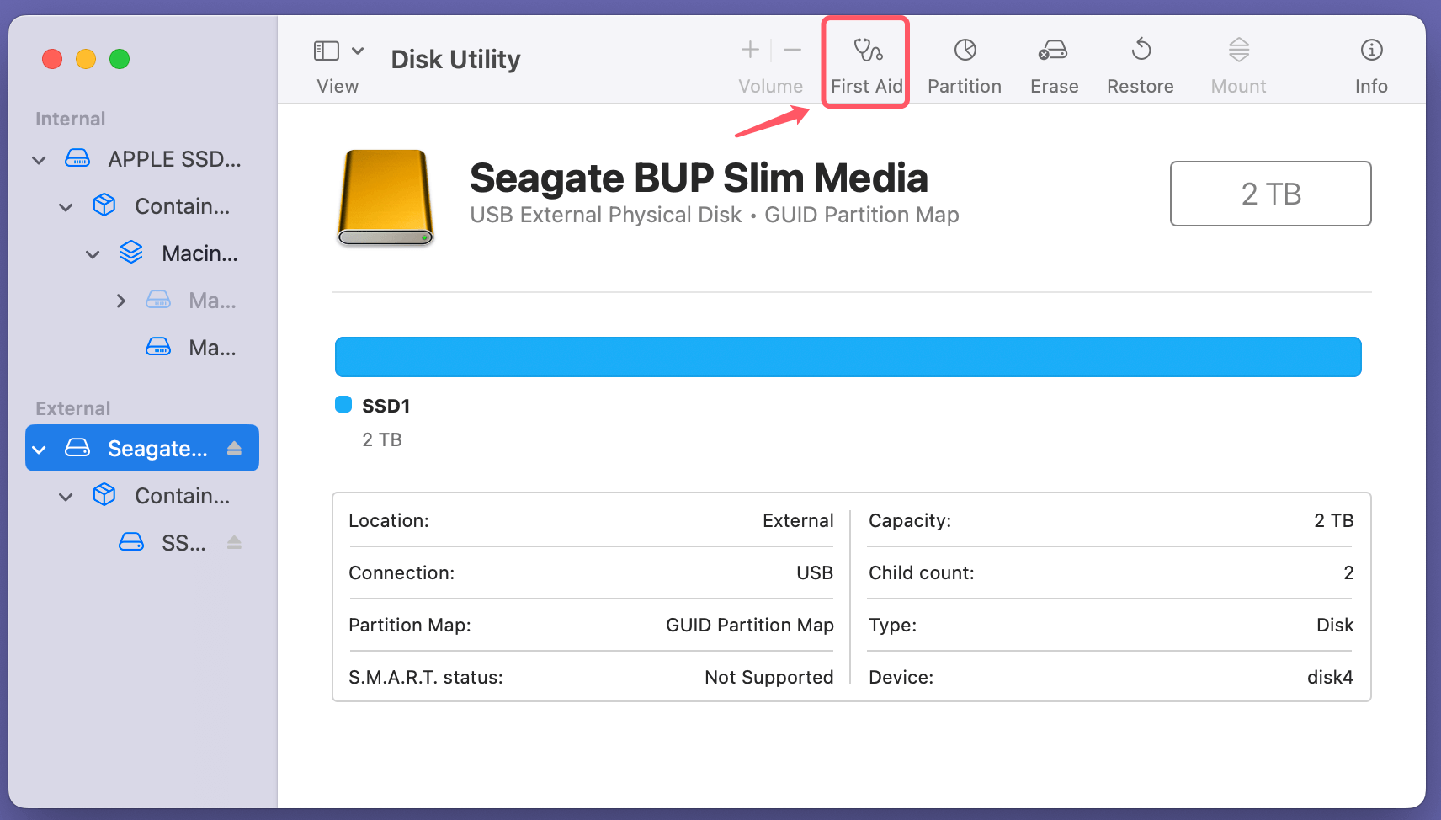Image resolution: width=1441 pixels, height=820 pixels.
Task: Expand the disclosure triangle under Macintosh HD
Action: coord(120,301)
